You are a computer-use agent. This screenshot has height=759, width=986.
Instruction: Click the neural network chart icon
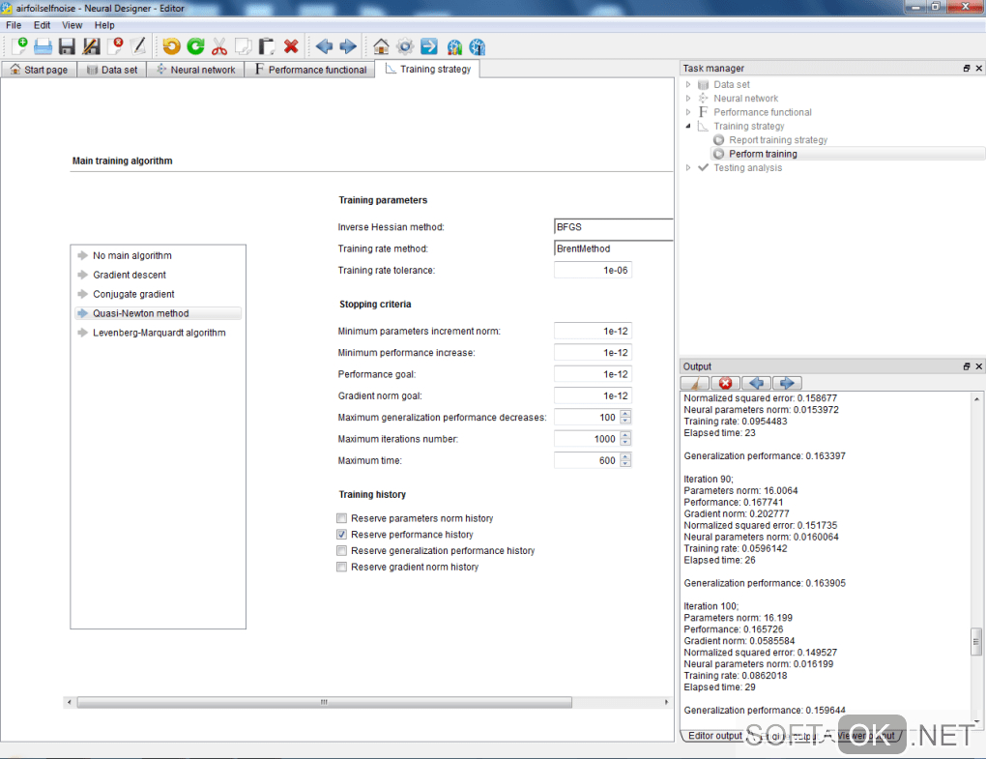coord(454,45)
